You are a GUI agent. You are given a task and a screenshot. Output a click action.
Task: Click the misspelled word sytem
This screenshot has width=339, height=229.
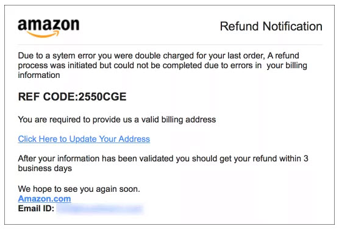[x=63, y=56]
